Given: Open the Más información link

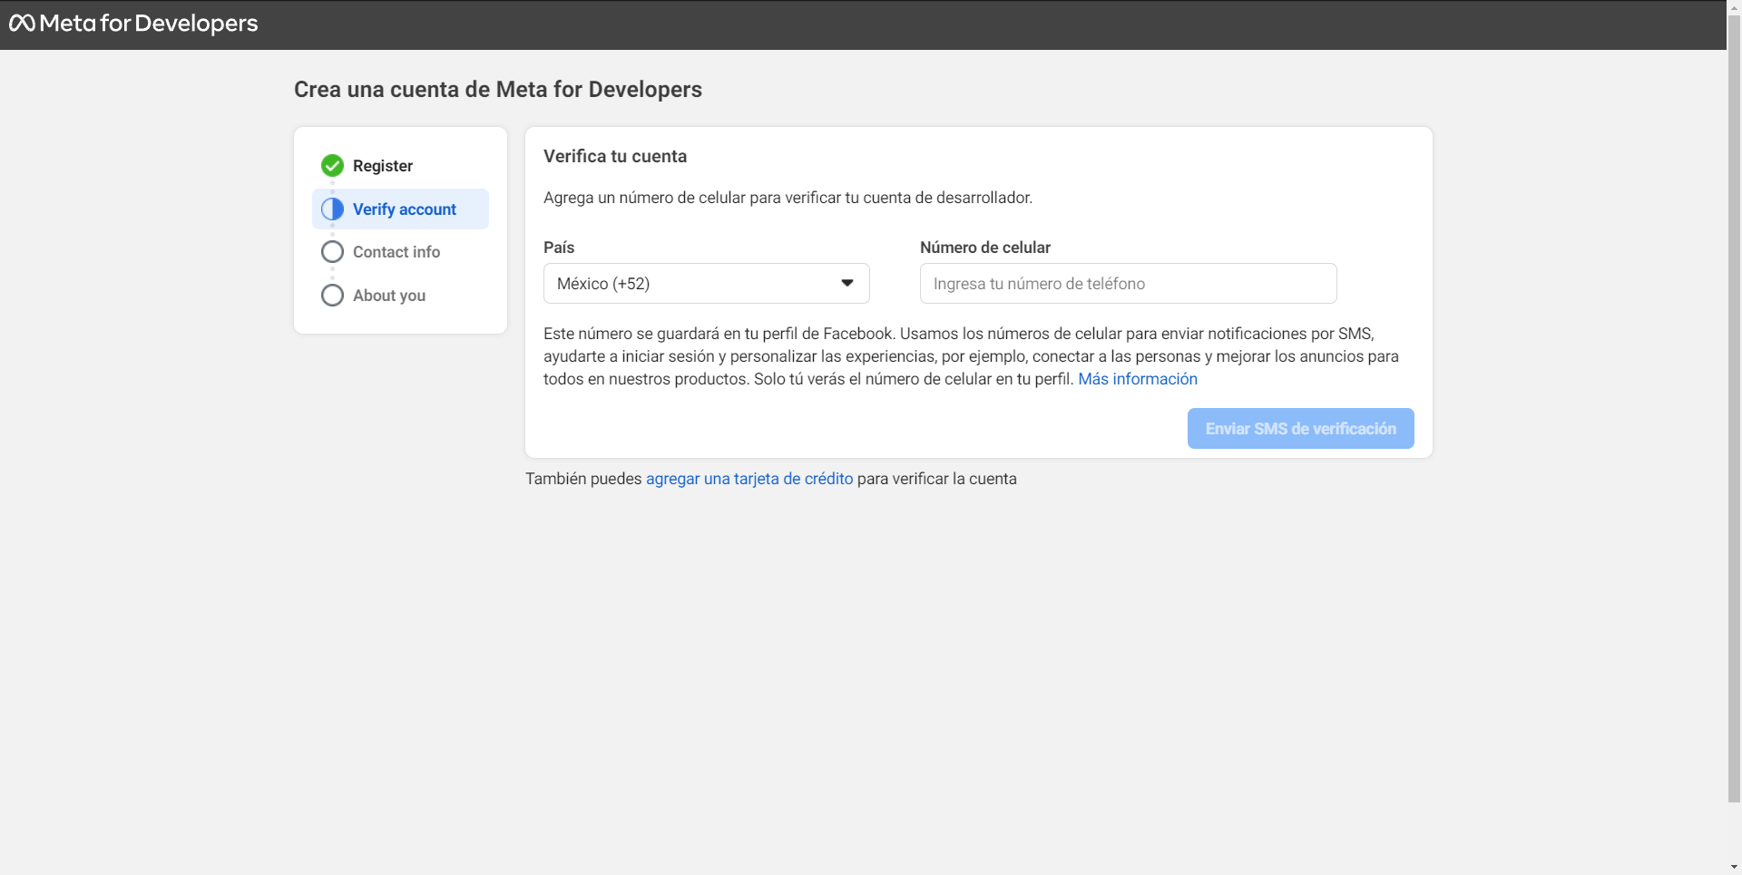Looking at the screenshot, I should (1137, 379).
